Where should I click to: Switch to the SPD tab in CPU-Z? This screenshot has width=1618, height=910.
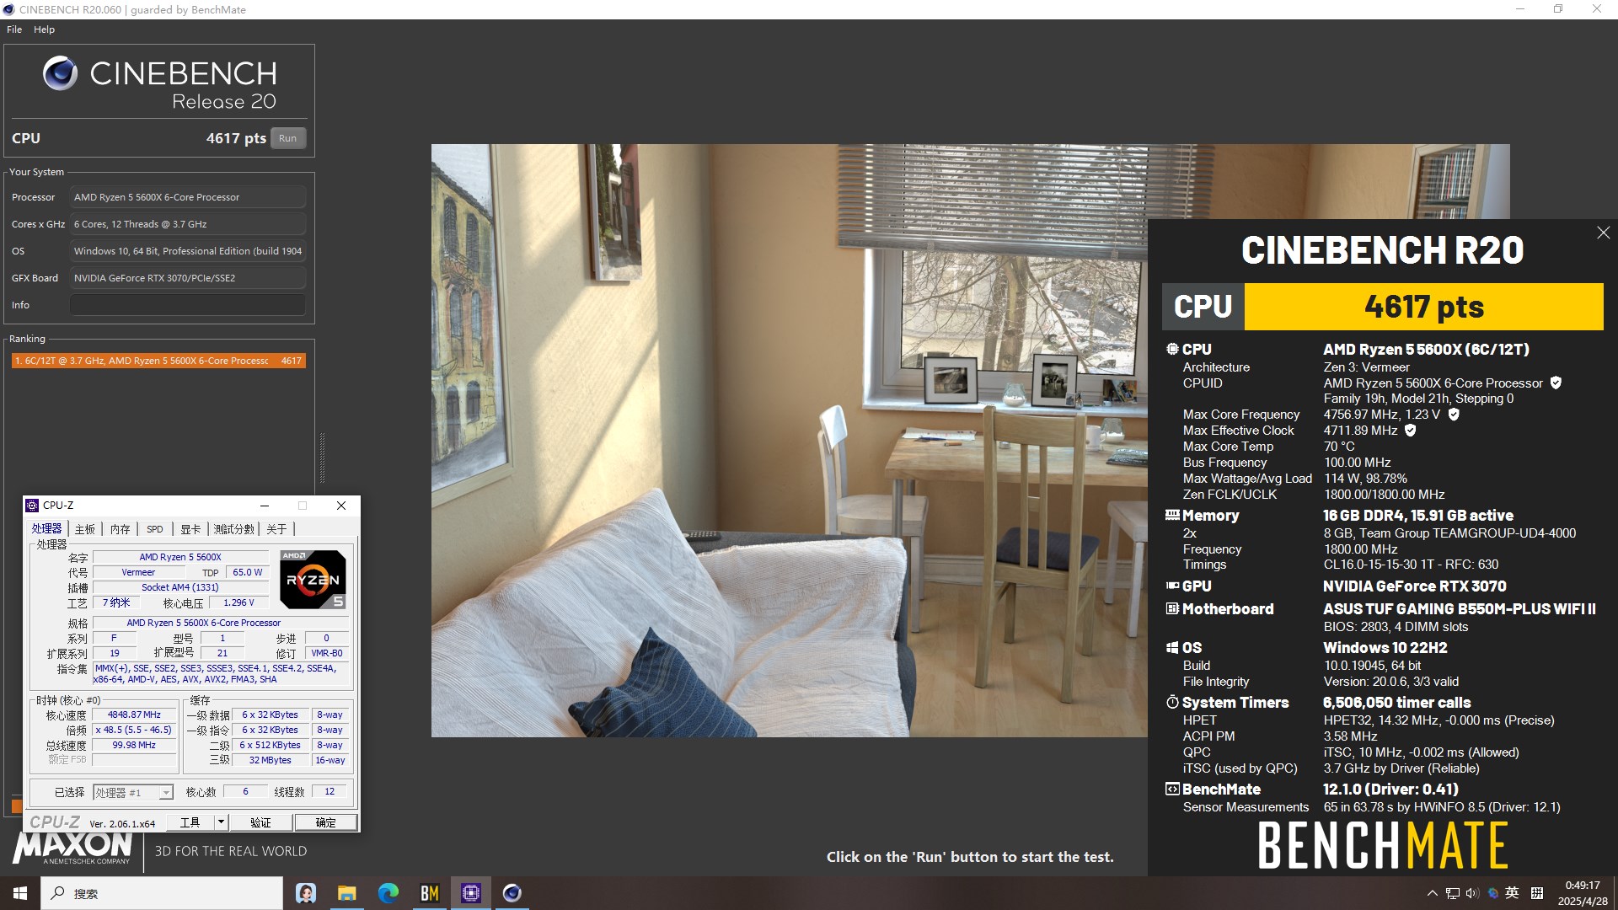pos(155,529)
